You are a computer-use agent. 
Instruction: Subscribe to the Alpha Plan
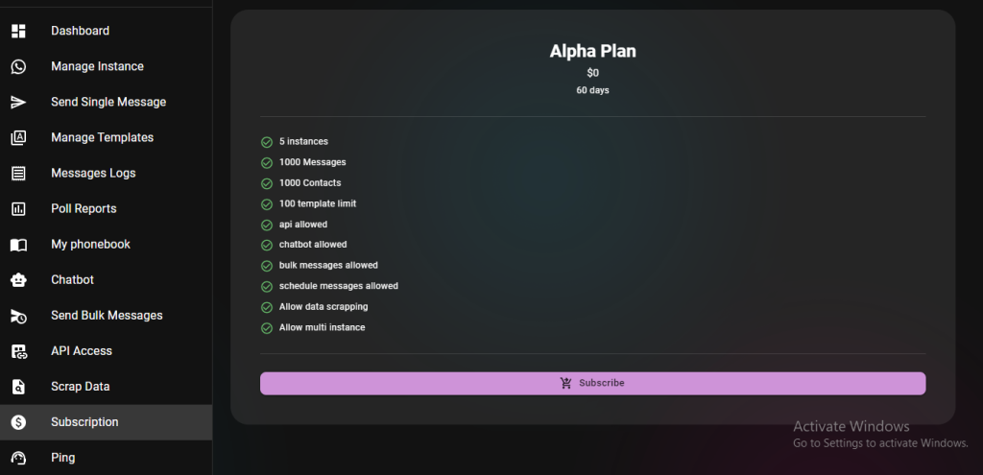coord(592,384)
